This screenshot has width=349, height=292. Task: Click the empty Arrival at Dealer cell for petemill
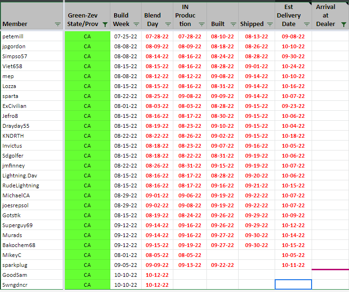[x=330, y=36]
